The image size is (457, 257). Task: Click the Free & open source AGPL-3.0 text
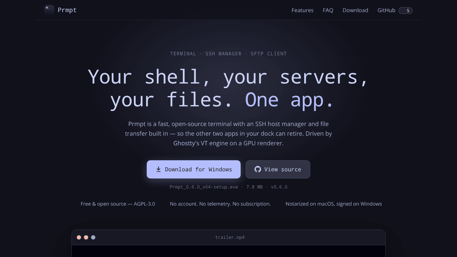coord(118,204)
